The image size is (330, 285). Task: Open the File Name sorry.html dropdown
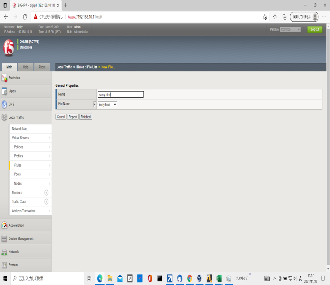[107, 104]
